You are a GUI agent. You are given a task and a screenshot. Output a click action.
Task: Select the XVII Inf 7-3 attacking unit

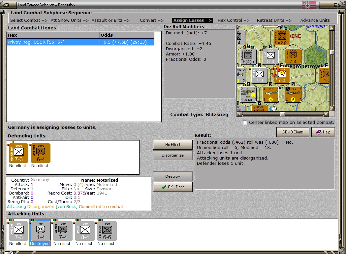[x=19, y=231]
